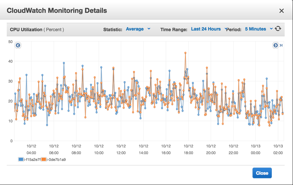293x185 pixels.
Task: Click the blue Close button
Action: 262,173
